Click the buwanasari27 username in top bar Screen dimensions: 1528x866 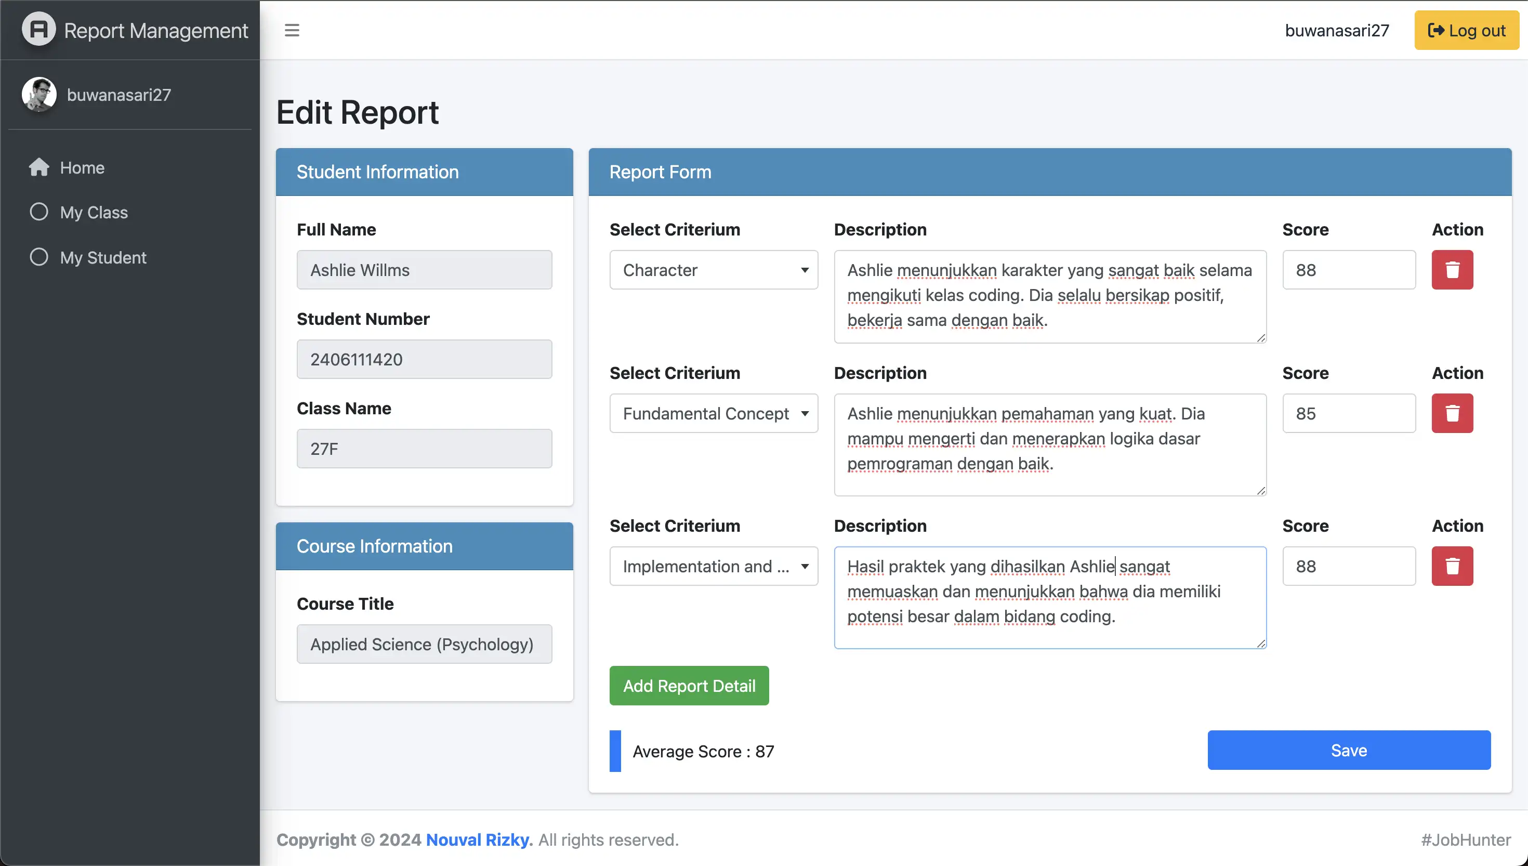[x=1337, y=30]
